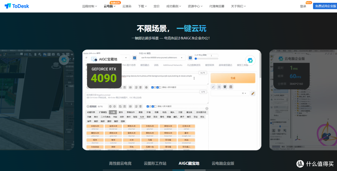Add the 白色头发 white hair tag

95,127
